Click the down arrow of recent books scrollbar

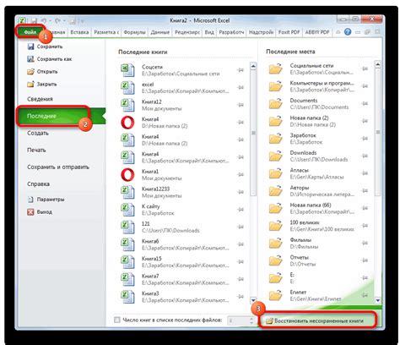click(253, 299)
